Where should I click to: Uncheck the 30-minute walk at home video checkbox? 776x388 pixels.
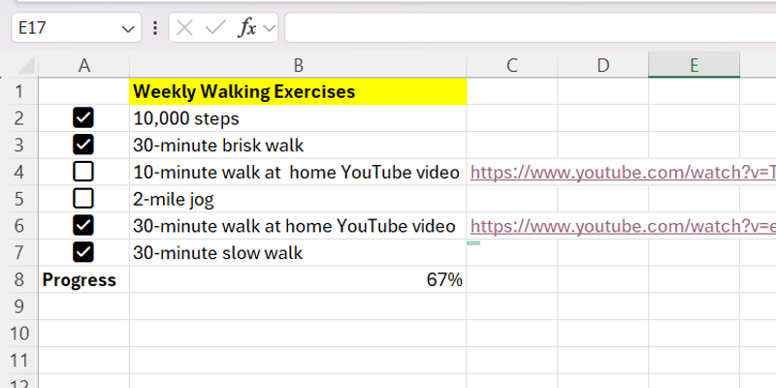(x=83, y=226)
